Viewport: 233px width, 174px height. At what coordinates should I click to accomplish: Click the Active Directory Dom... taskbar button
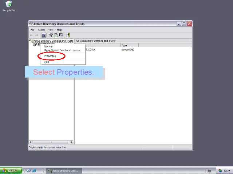[x=64, y=171]
